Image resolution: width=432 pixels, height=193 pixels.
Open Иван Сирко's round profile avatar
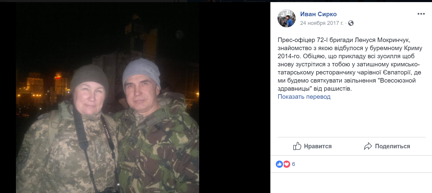[x=286, y=18]
